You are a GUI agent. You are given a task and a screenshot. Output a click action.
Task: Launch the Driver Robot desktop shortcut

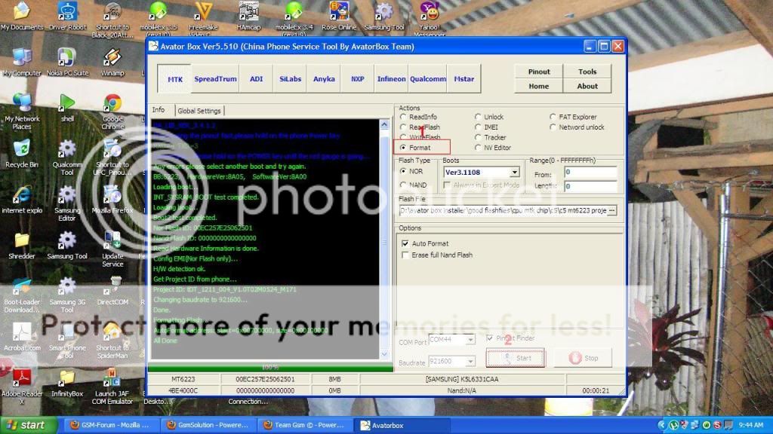pos(67,11)
